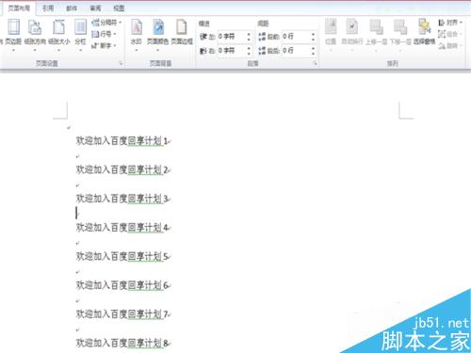The image size is (471, 353).
Task: Open the 段落 paragraph dialog launcher
Action: point(315,63)
